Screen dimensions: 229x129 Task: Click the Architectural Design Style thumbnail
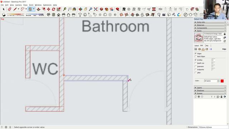pyautogui.click(x=199, y=38)
